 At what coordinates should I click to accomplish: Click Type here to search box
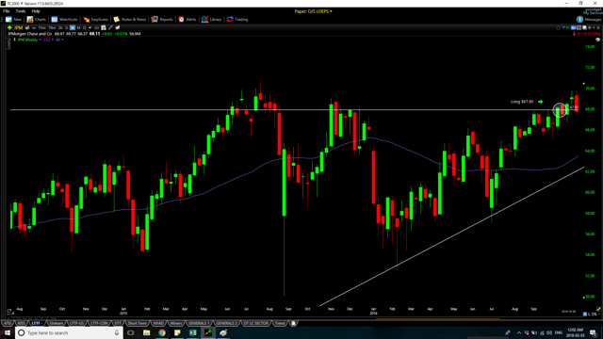69,332
